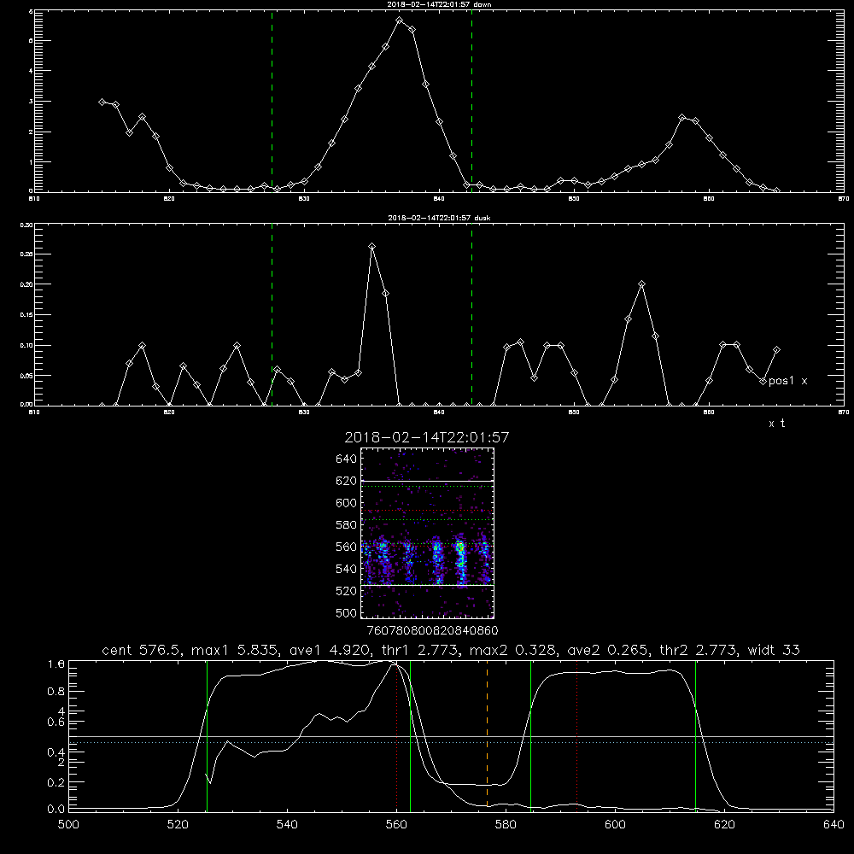854x854 pixels.
Task: Click the '870' x-axis label under dusk plot
Action: click(844, 412)
